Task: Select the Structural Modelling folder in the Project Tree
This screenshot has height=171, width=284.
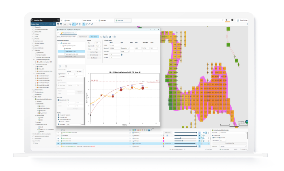Action: [39, 43]
